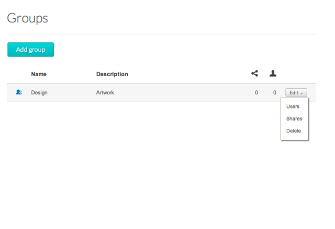
Task: Click the user icon in table header
Action: pyautogui.click(x=273, y=74)
